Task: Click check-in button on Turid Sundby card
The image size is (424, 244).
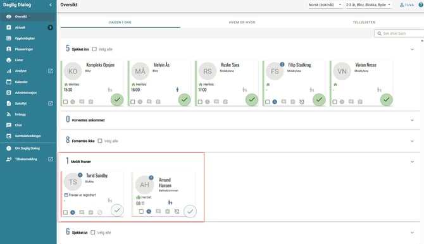Action: pos(117,210)
